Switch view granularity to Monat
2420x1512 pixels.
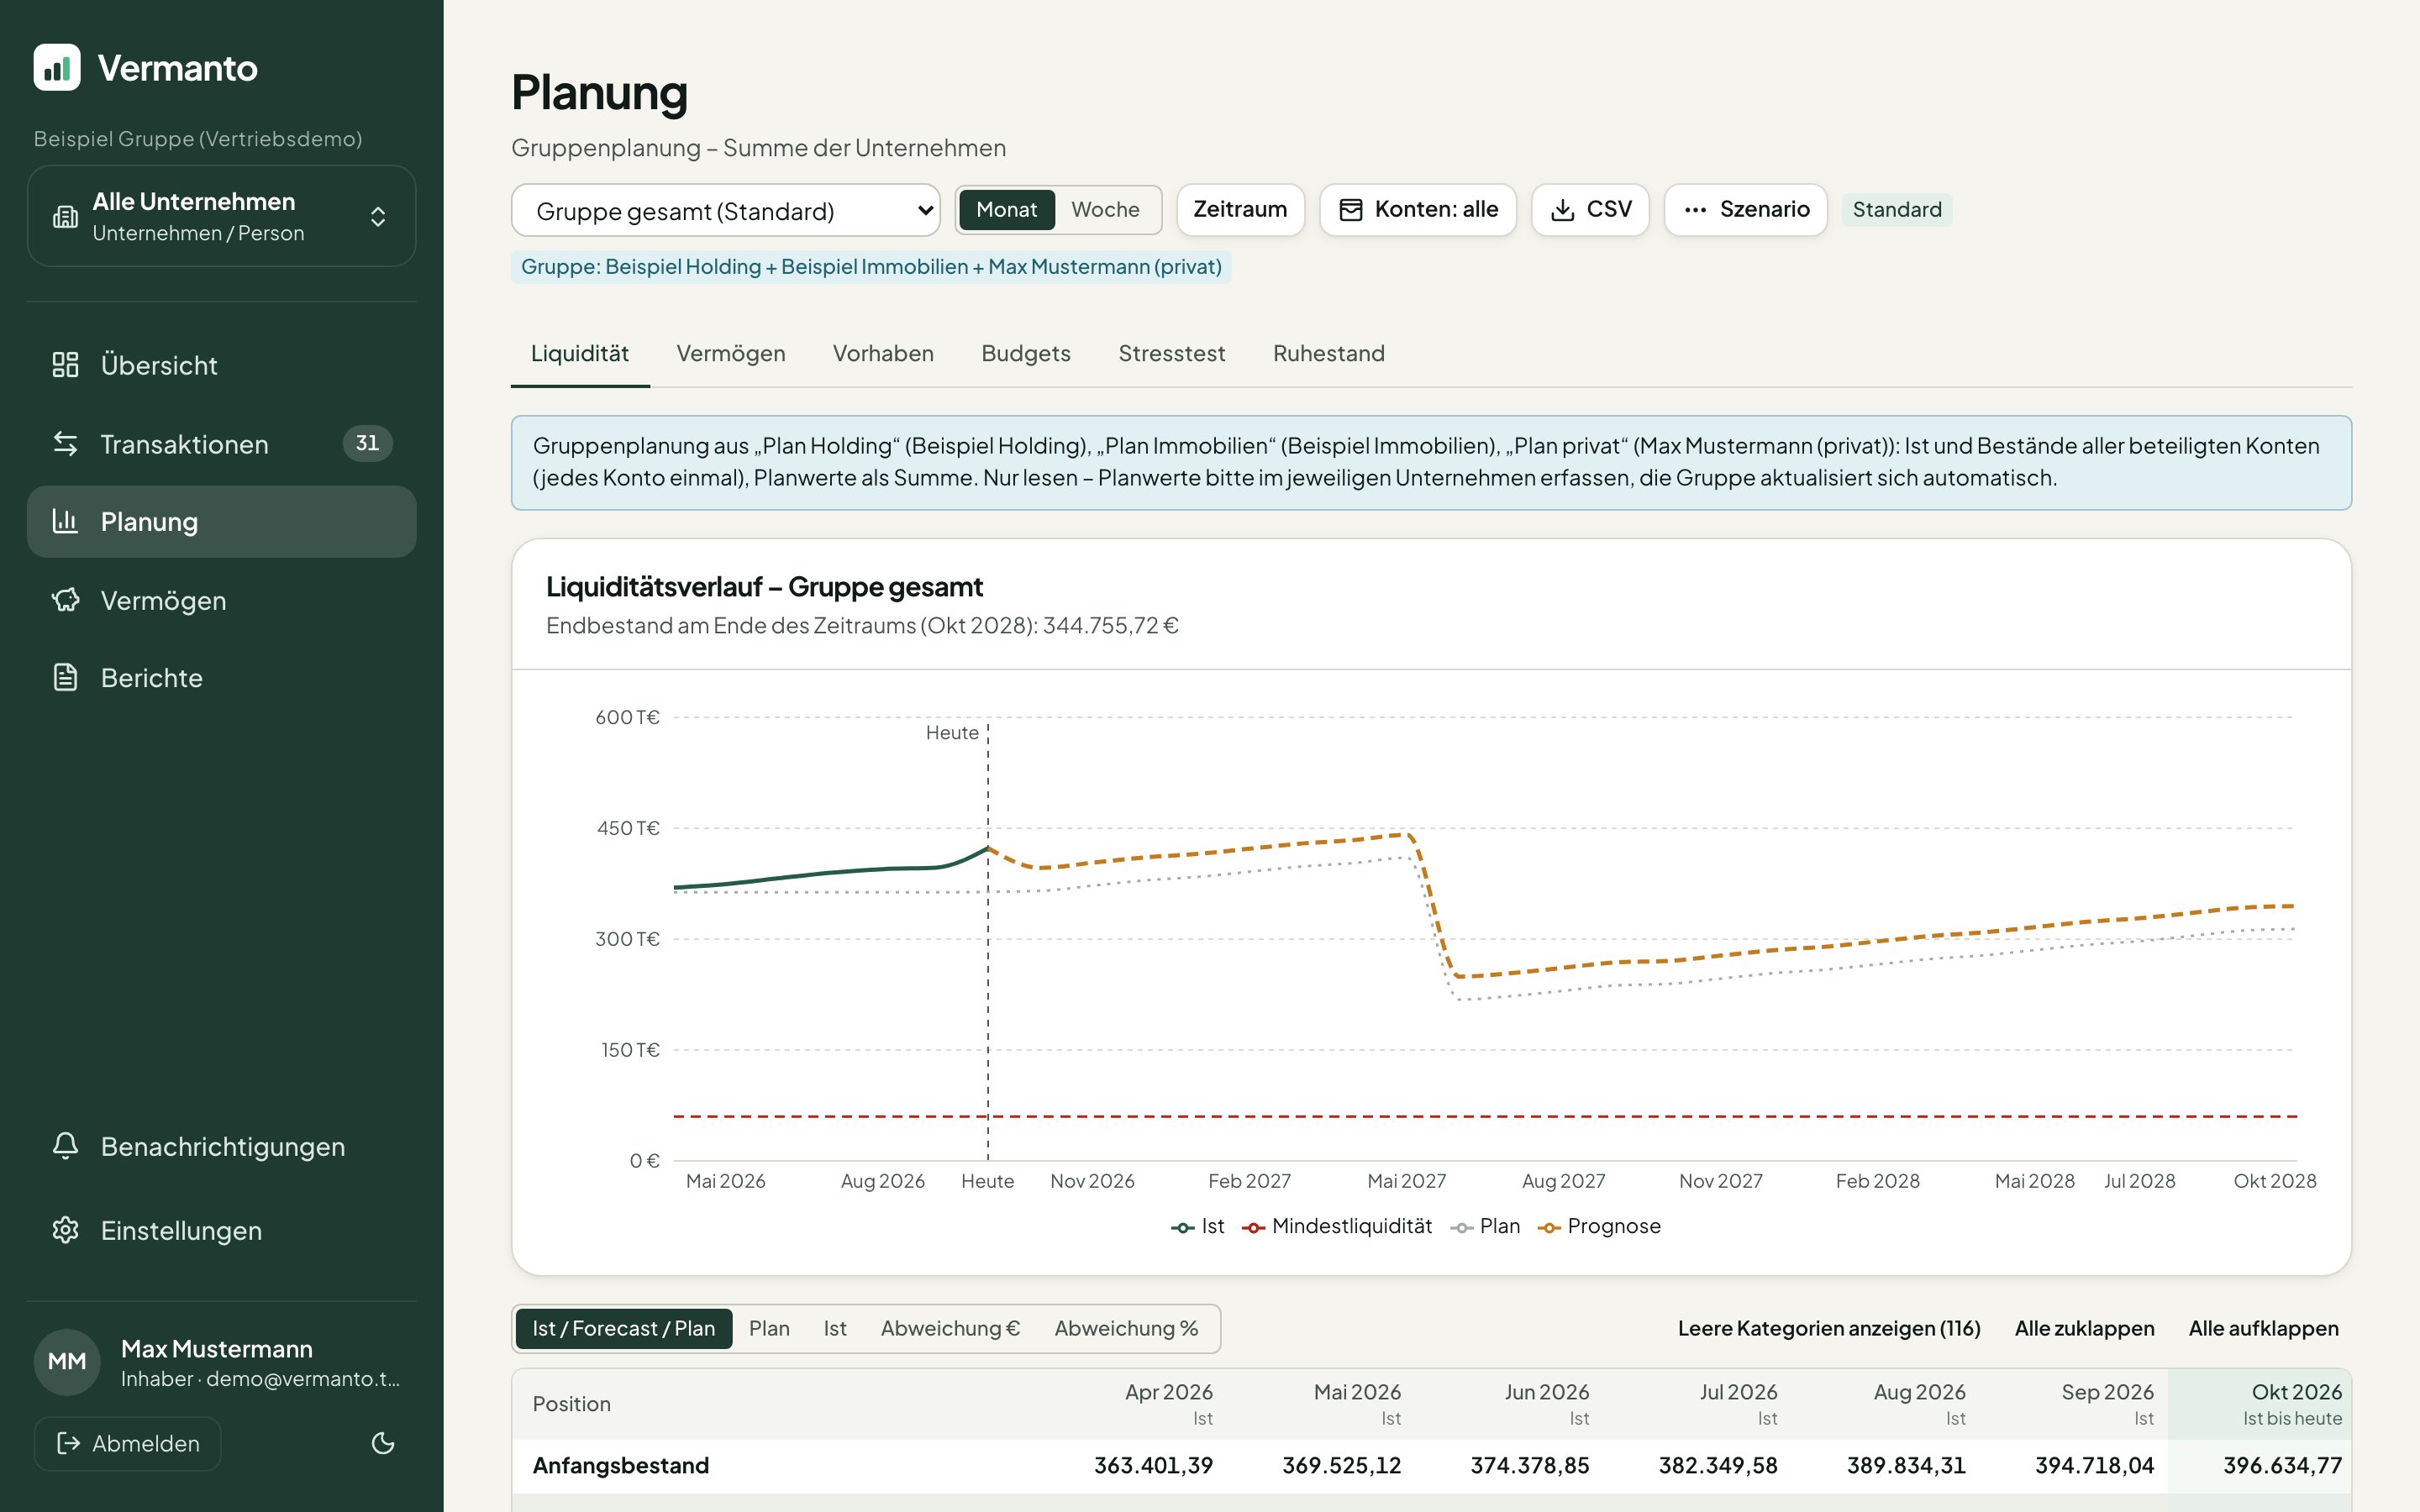coord(1006,210)
